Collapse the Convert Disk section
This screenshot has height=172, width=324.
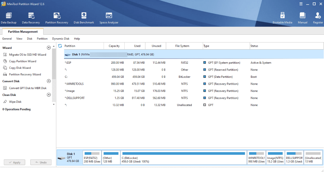(49, 81)
